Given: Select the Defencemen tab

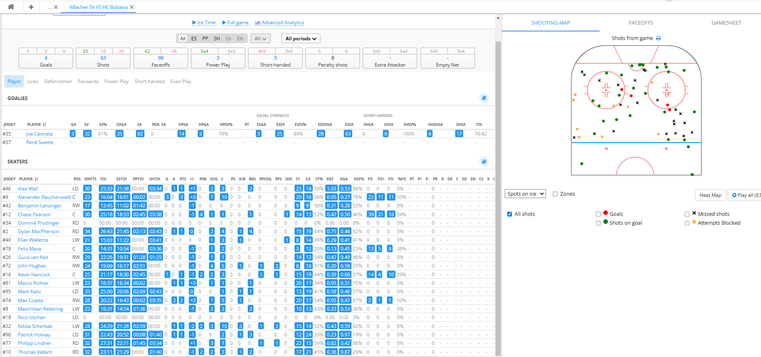Looking at the screenshot, I should pyautogui.click(x=58, y=81).
